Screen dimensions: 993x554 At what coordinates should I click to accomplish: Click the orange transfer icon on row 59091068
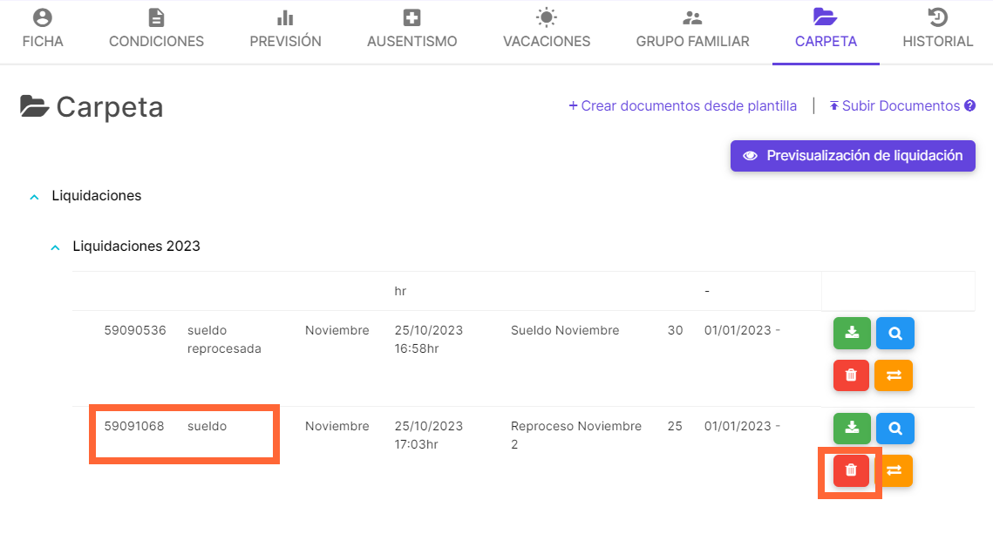coord(894,470)
